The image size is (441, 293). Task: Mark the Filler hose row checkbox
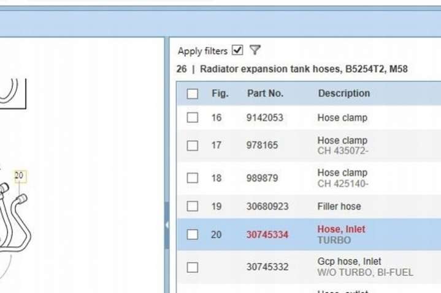tap(193, 206)
